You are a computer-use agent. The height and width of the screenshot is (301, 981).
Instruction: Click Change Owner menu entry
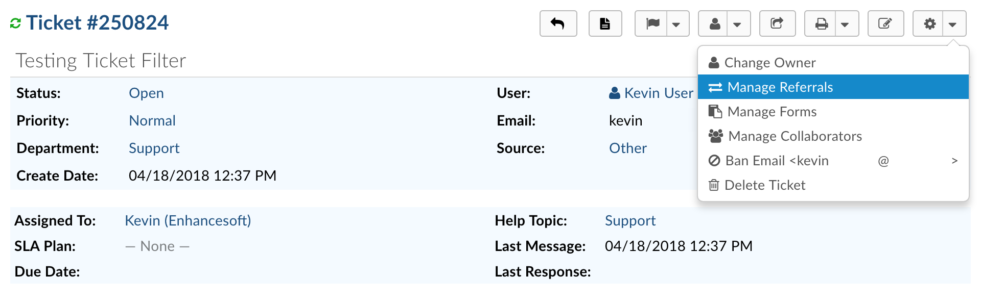click(769, 62)
